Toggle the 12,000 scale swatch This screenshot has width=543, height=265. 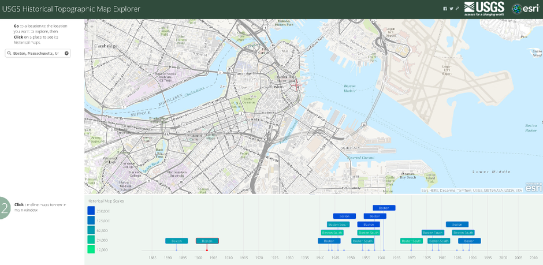(91, 249)
